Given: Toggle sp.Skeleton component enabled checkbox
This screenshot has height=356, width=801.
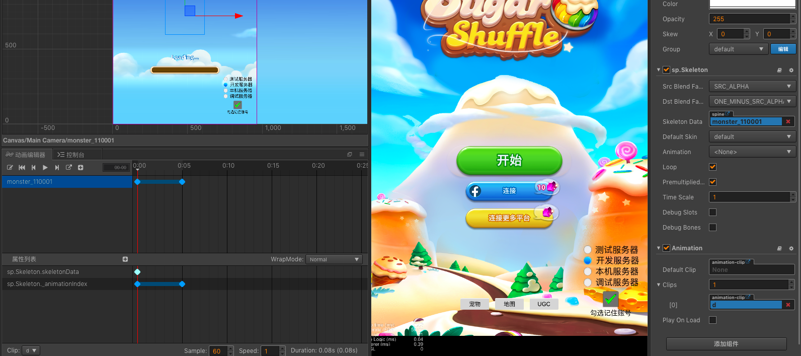Looking at the screenshot, I should click(x=666, y=70).
